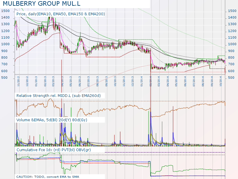238x179 pixels.
Task: Click the 07/2014 date axis label
Action: pos(194,81)
